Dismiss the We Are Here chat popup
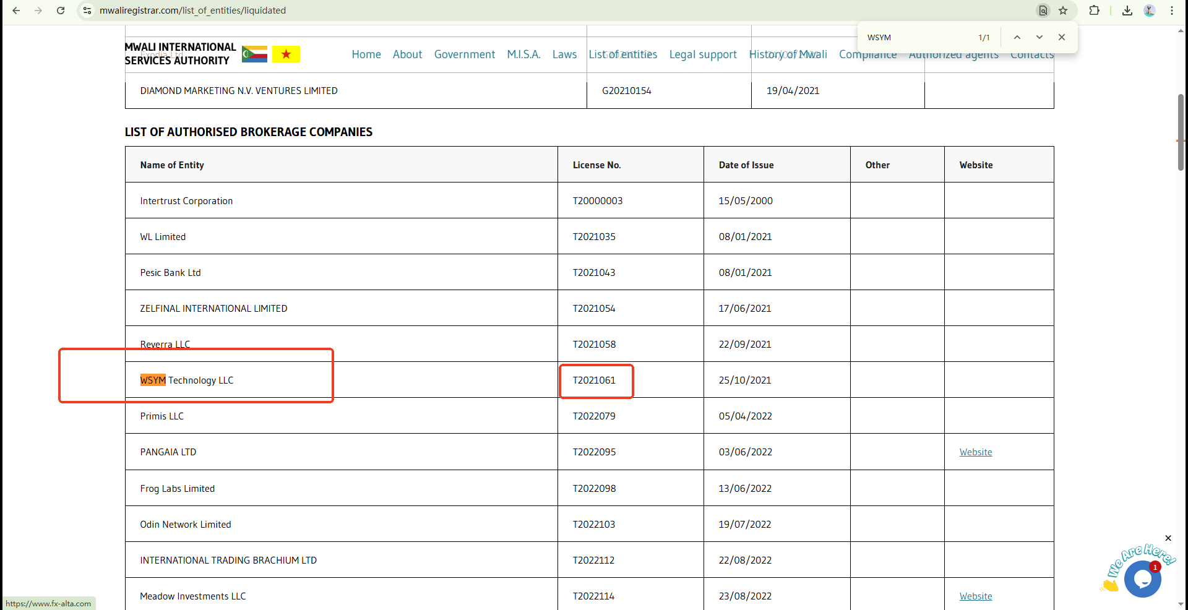 pyautogui.click(x=1168, y=538)
